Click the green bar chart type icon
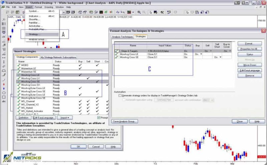Viewport: 267px width, 165px height. [106, 12]
